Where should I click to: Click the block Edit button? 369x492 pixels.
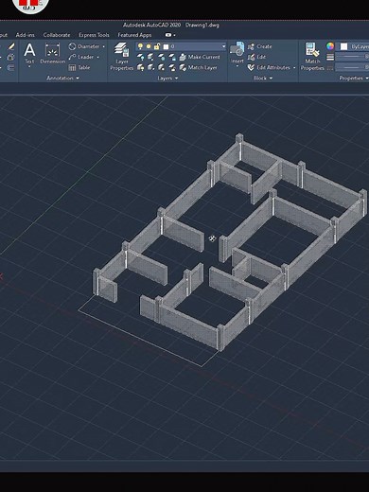[256, 57]
